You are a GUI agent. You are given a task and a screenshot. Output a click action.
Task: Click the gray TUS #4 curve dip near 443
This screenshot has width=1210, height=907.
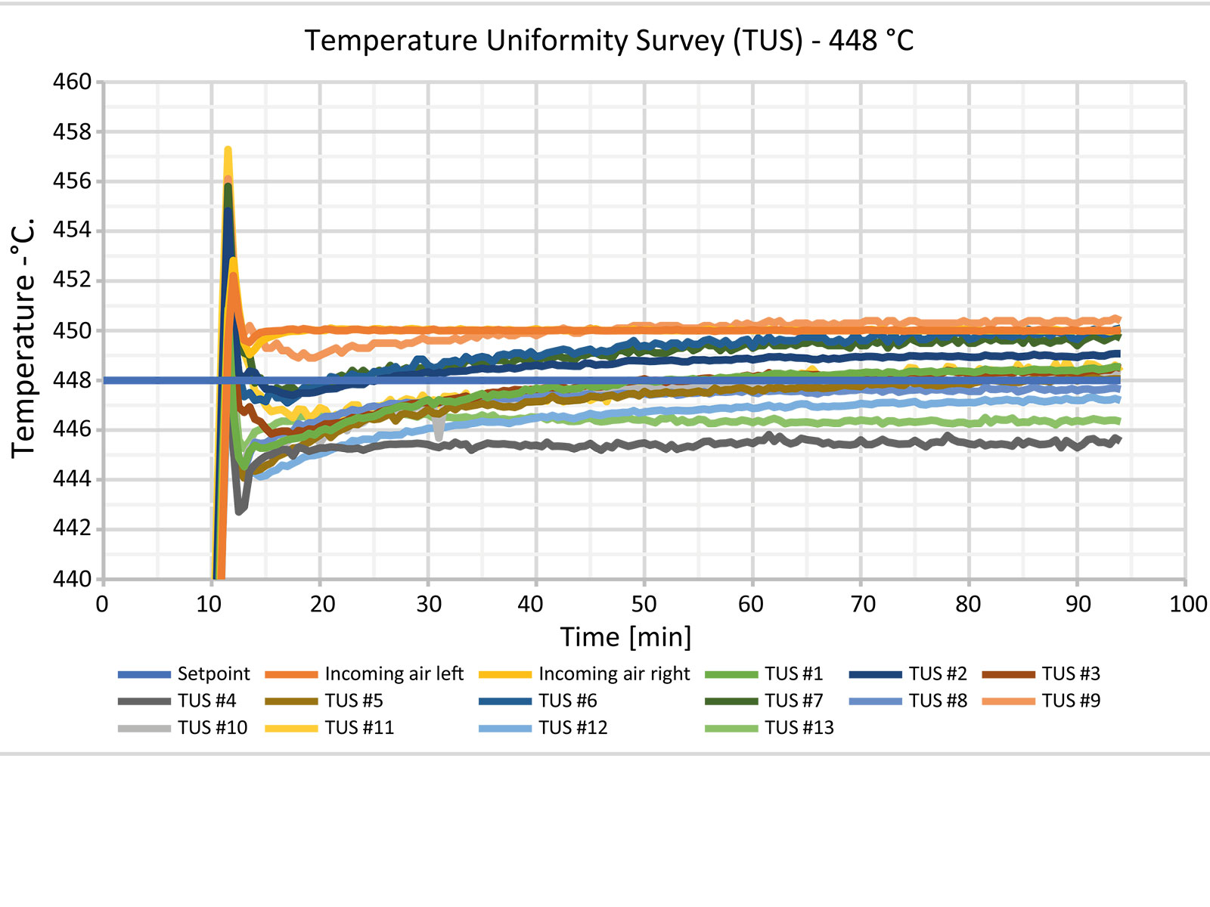click(240, 510)
